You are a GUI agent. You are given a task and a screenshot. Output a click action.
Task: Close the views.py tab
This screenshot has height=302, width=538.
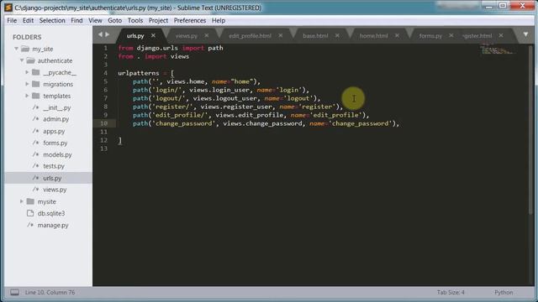click(207, 35)
